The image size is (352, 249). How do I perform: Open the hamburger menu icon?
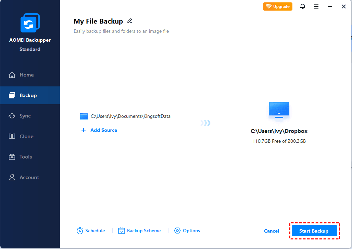point(316,6)
